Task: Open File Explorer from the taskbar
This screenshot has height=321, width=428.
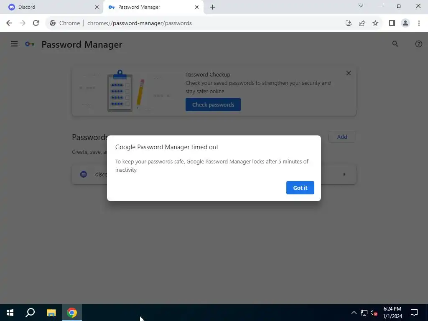Action: click(51, 313)
